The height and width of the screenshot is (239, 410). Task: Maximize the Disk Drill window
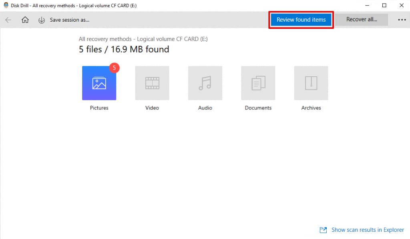point(384,5)
